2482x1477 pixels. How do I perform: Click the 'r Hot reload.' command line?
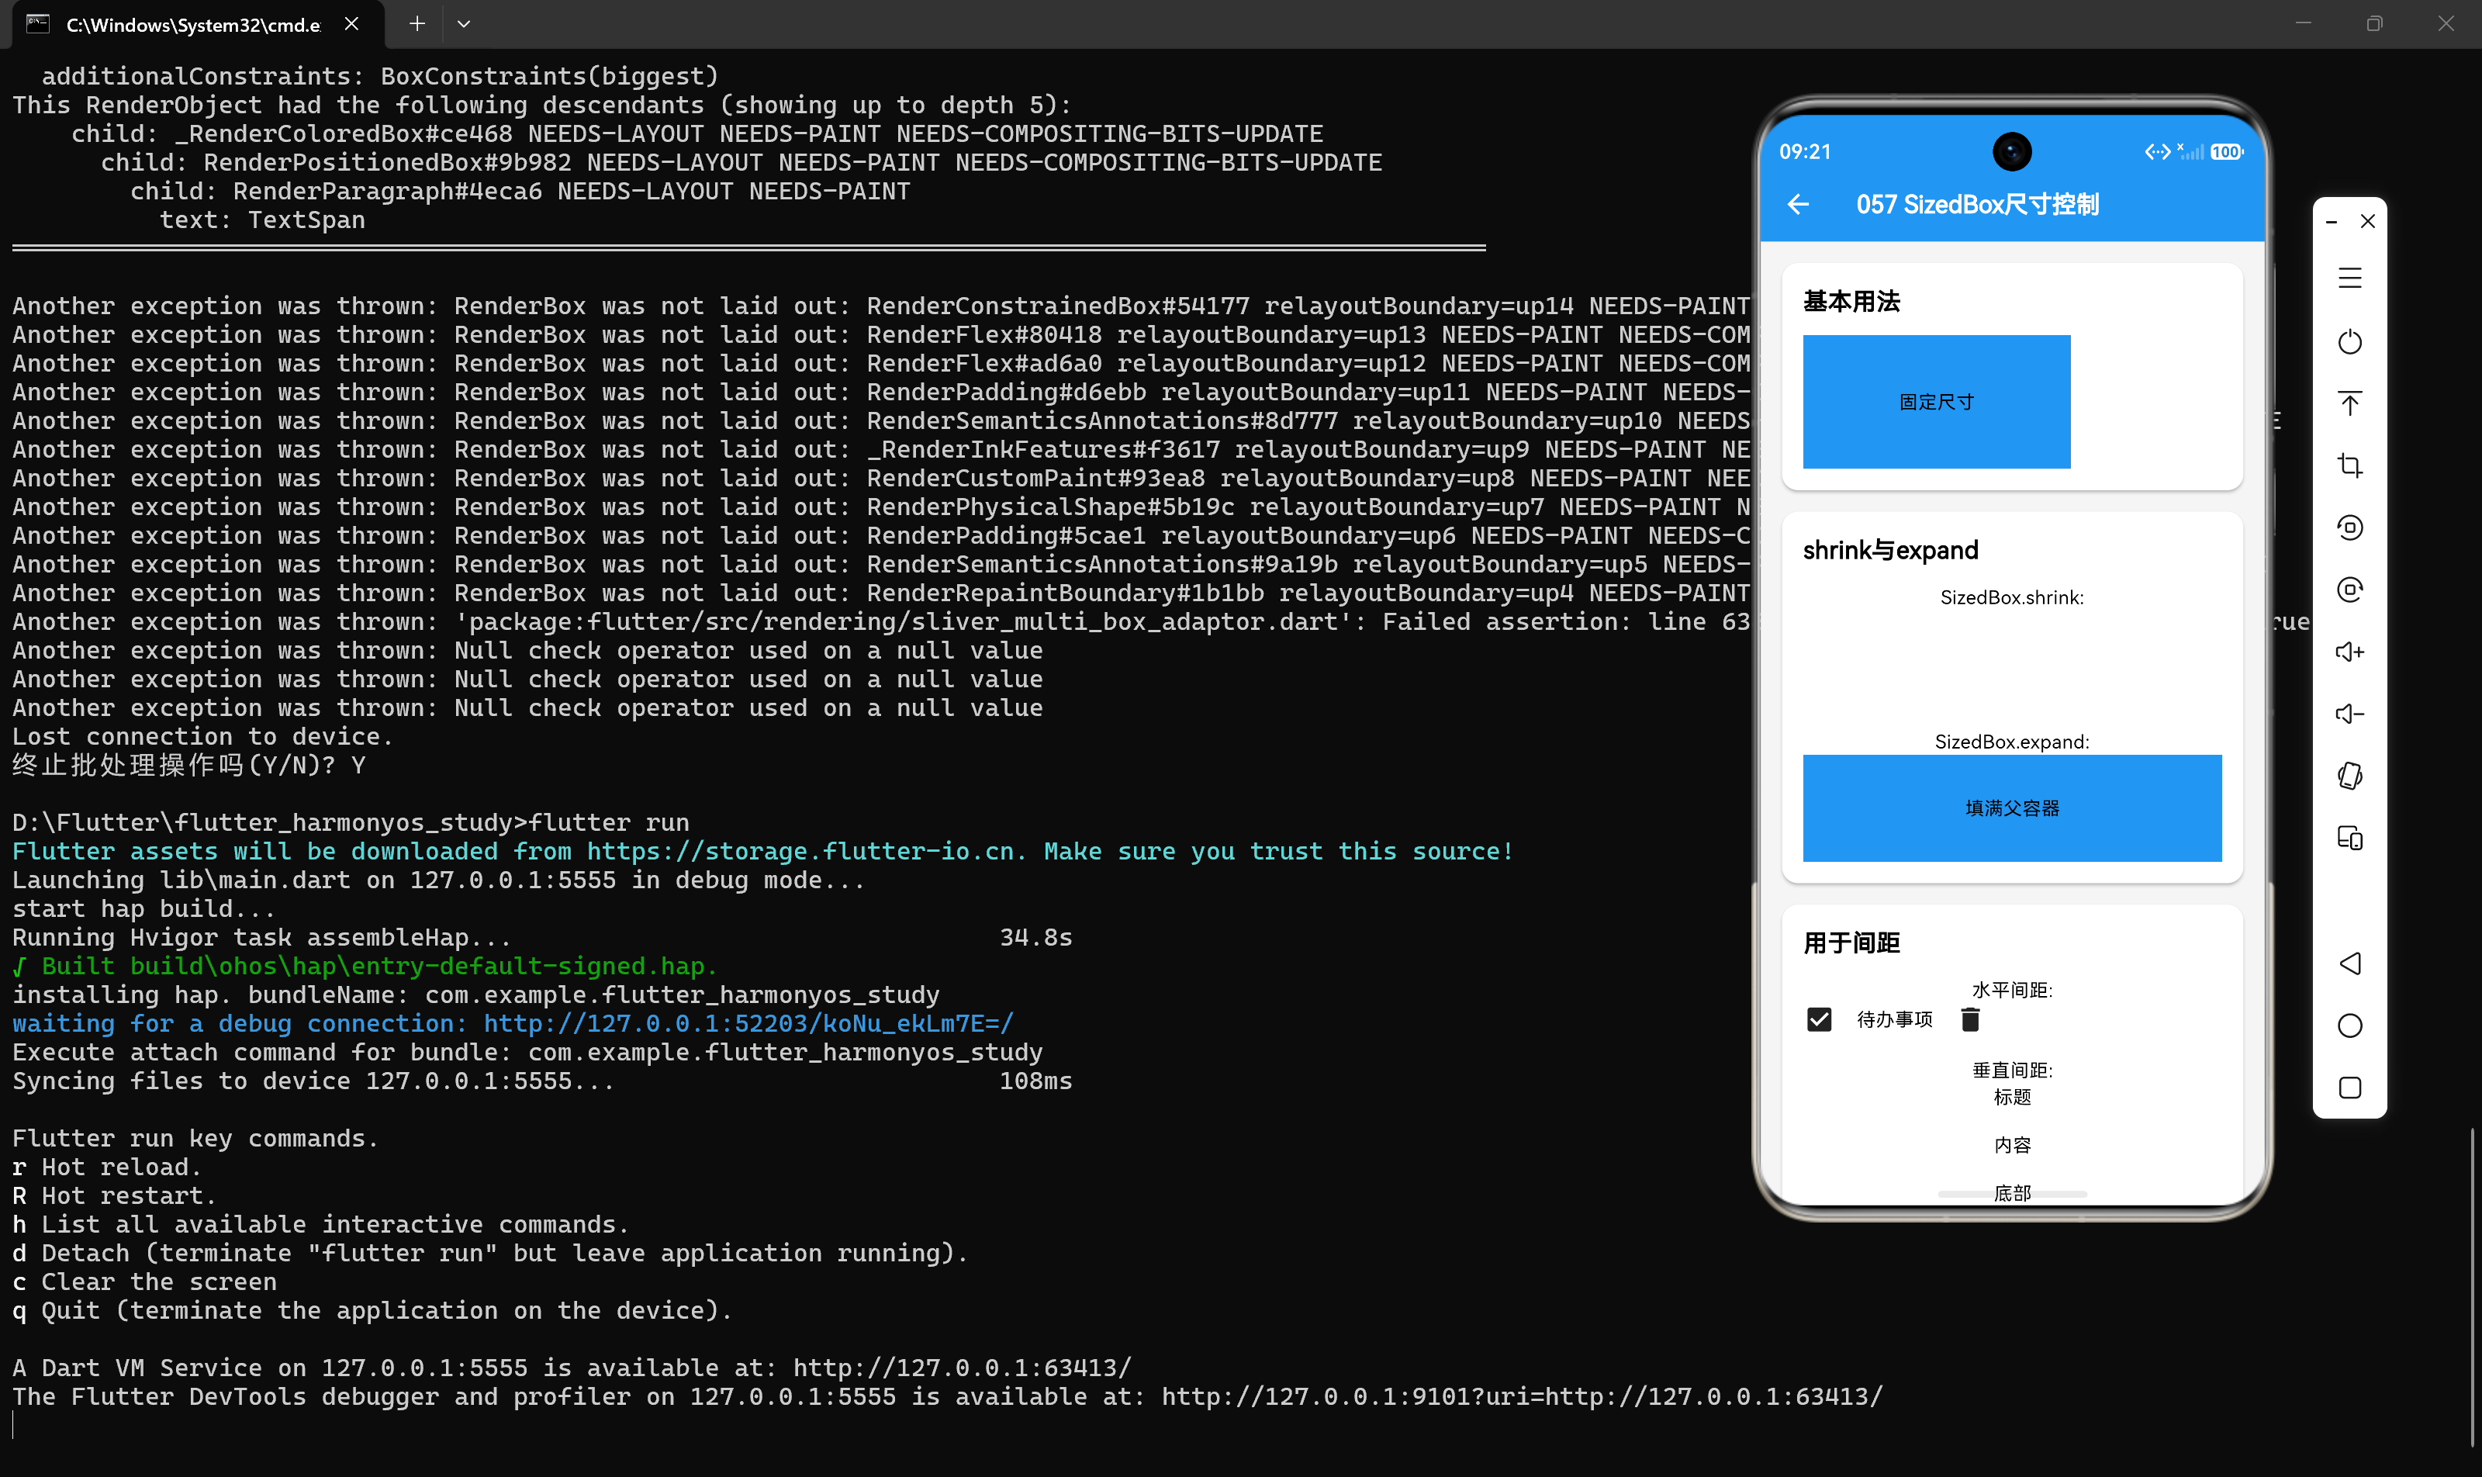point(106,1167)
